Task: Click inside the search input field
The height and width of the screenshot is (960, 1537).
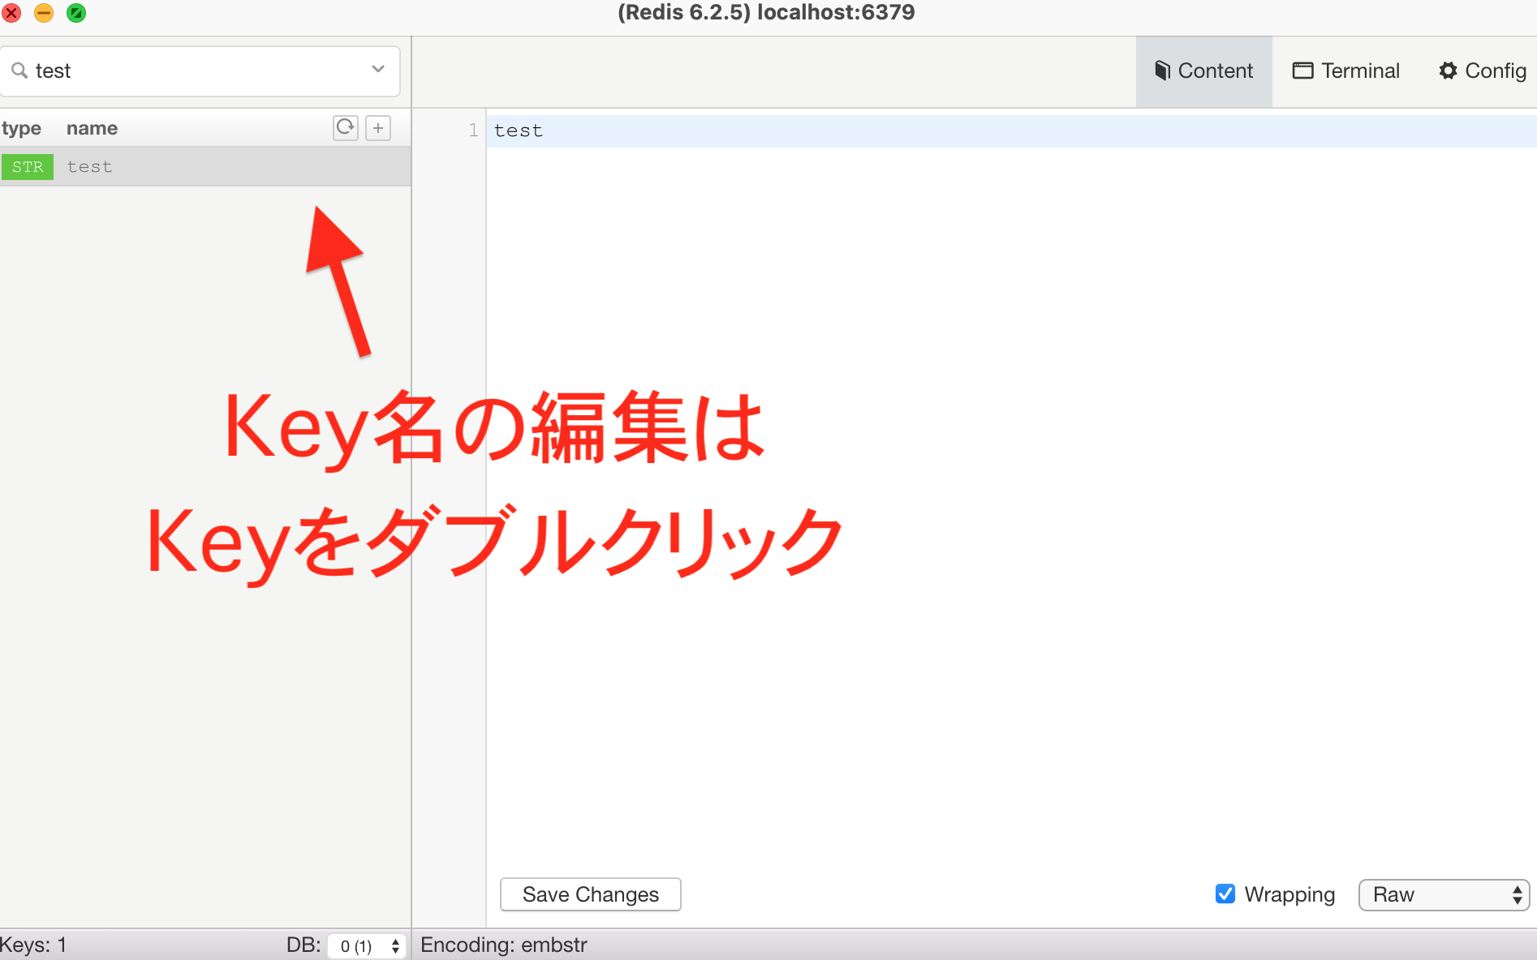Action: click(x=162, y=71)
